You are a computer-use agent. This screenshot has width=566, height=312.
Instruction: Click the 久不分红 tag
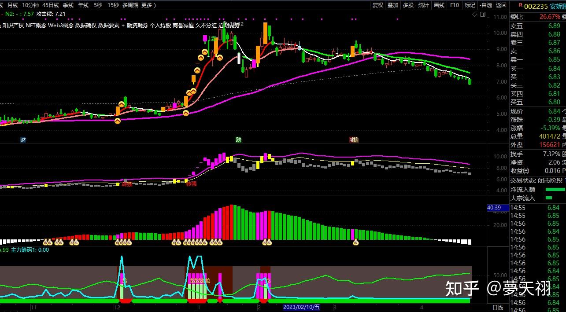pos(206,25)
